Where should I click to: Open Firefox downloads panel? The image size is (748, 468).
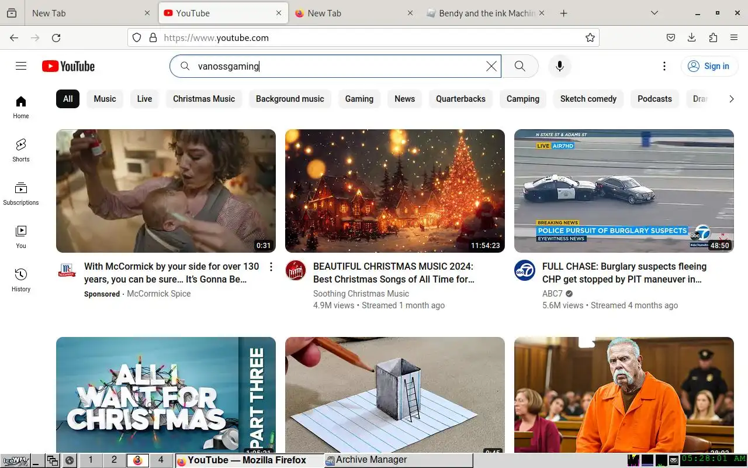pos(692,37)
